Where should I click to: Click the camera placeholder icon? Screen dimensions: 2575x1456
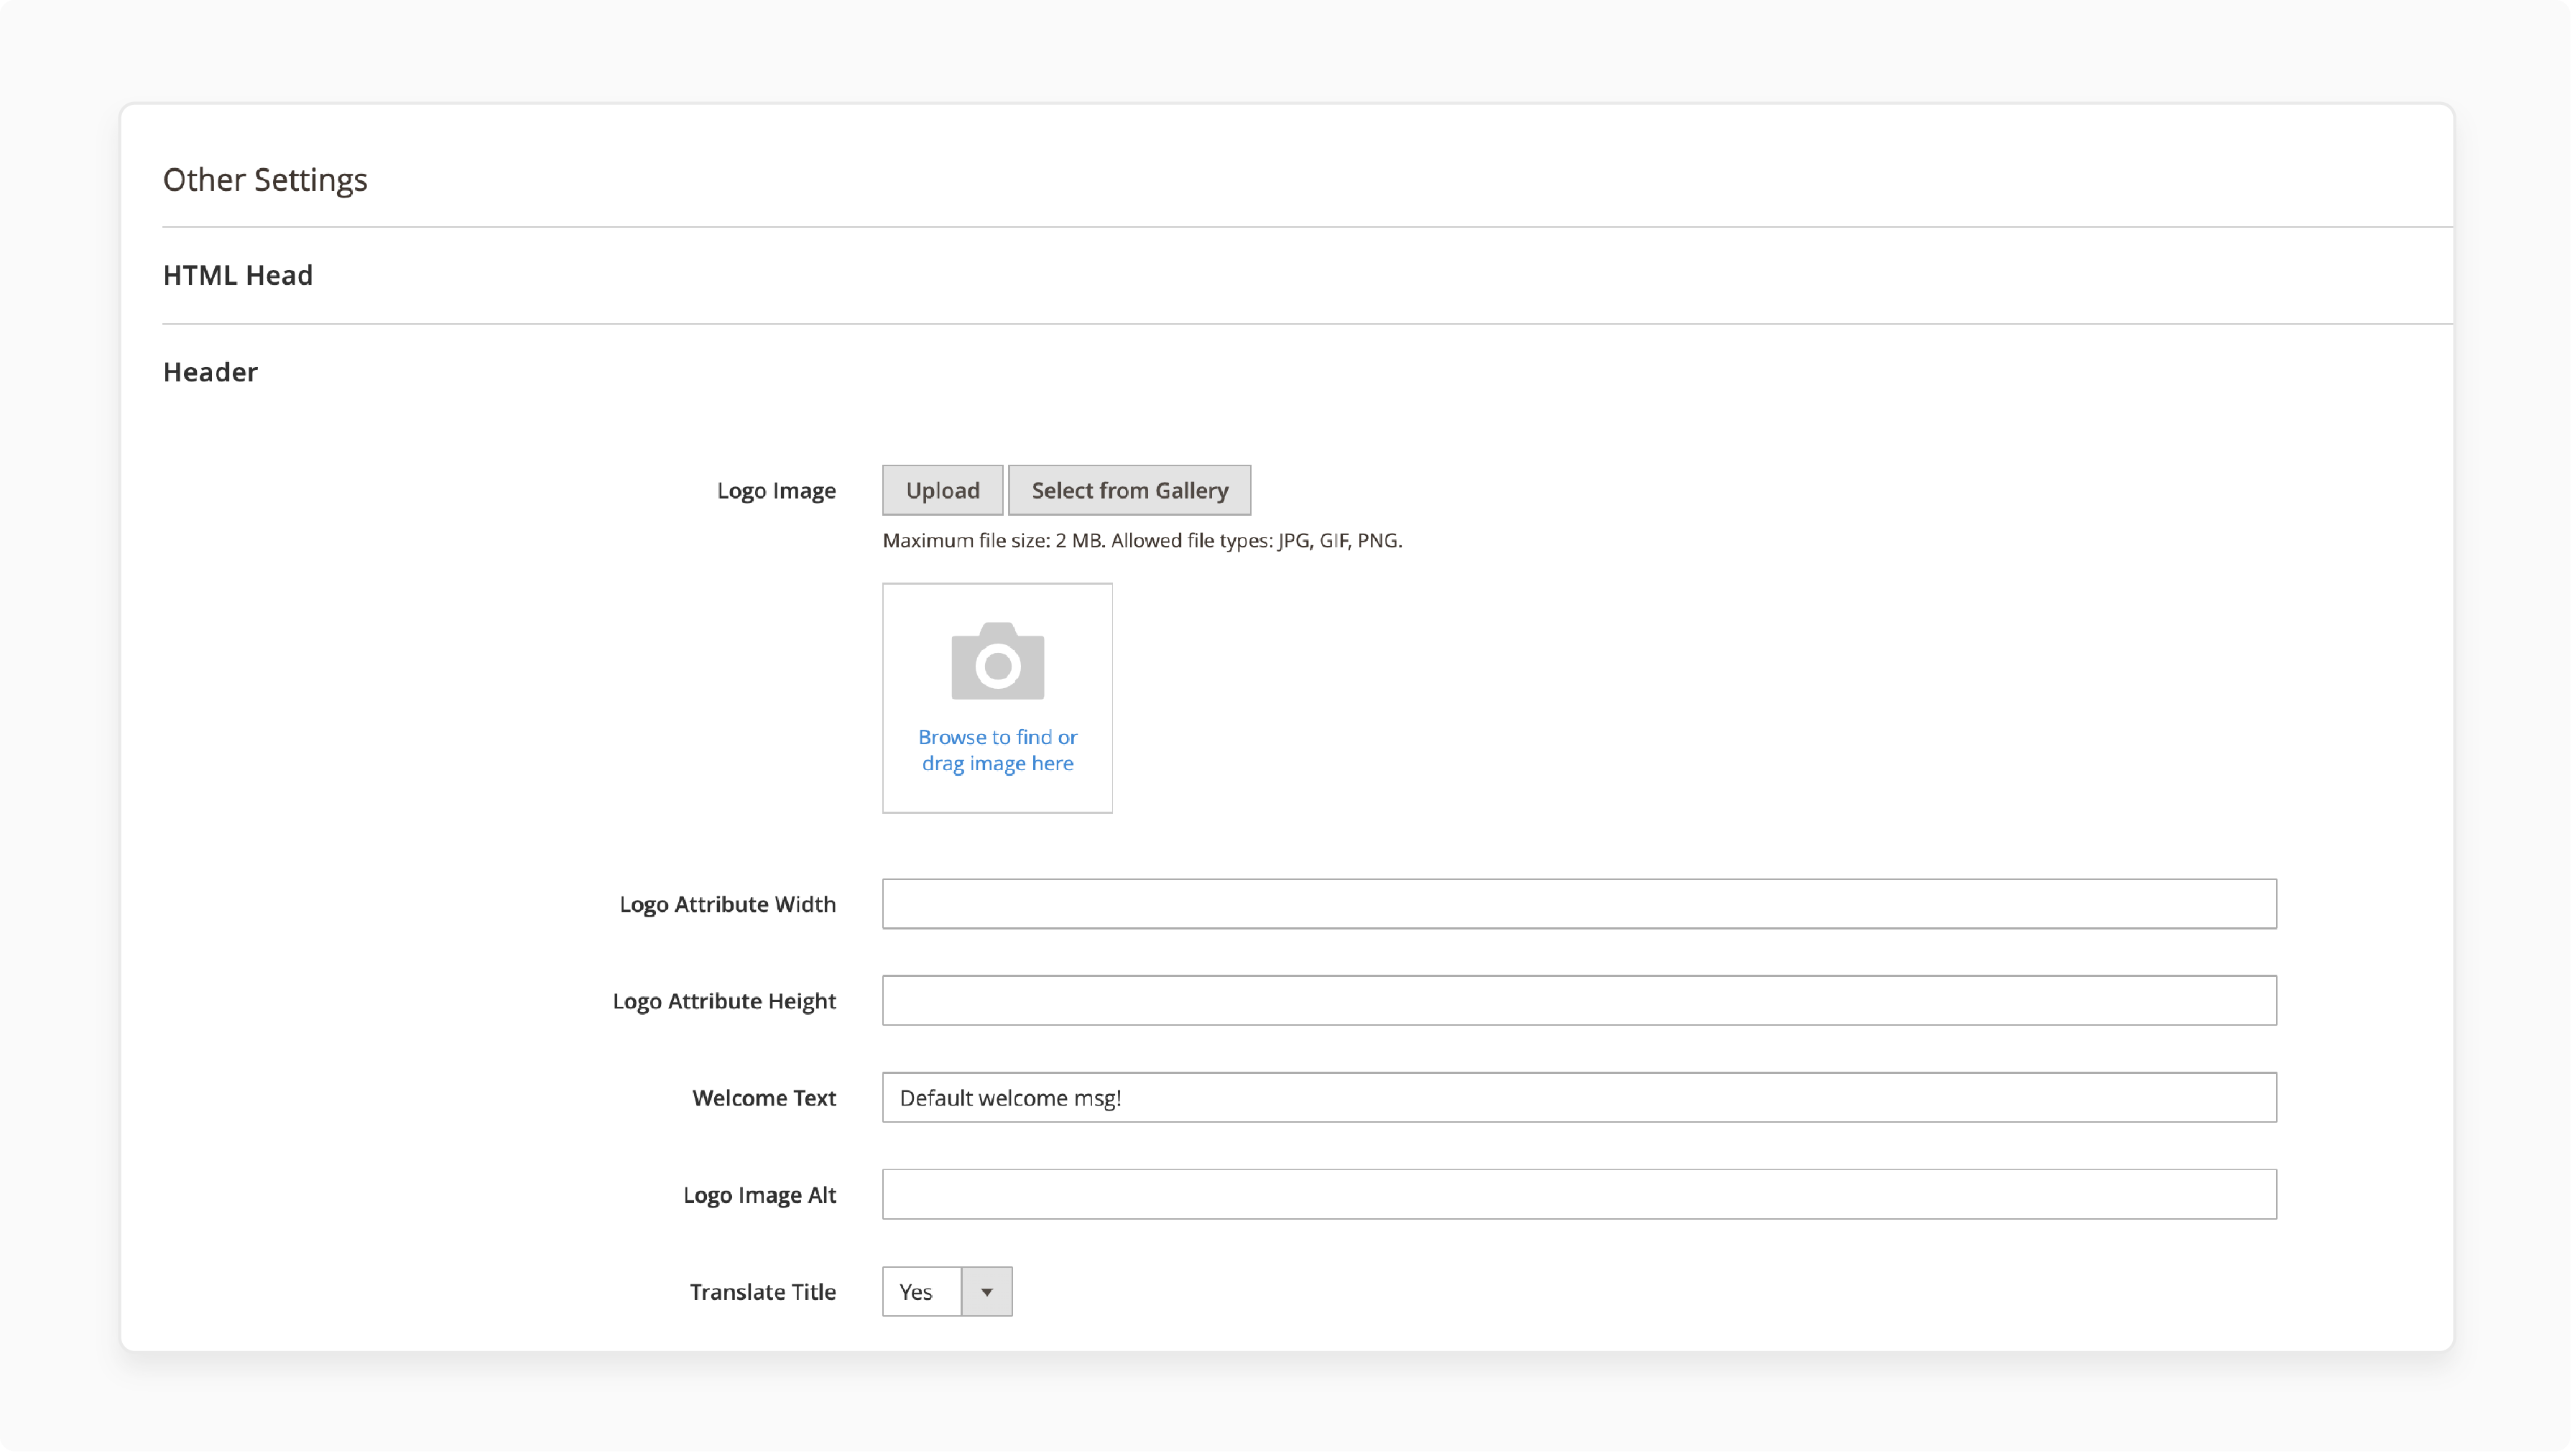tap(998, 662)
